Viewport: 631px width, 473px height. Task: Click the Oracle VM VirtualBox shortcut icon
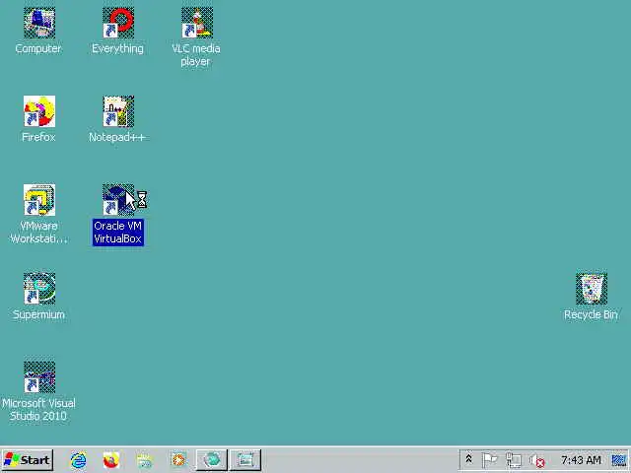coord(118,200)
